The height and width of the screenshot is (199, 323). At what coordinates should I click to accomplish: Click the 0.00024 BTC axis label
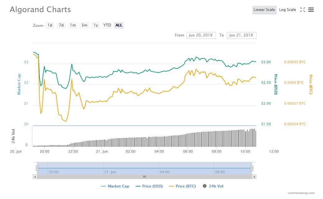click(x=295, y=124)
